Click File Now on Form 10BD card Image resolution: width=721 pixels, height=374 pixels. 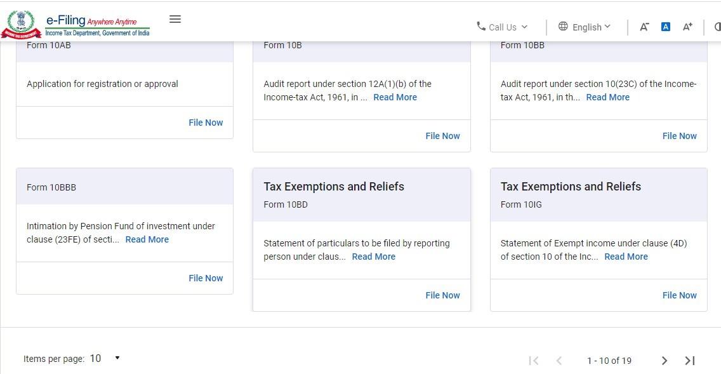[x=442, y=295]
